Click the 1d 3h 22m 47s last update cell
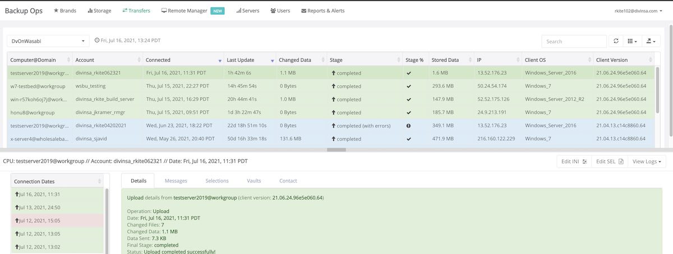Image resolution: width=673 pixels, height=254 pixels. (250, 113)
